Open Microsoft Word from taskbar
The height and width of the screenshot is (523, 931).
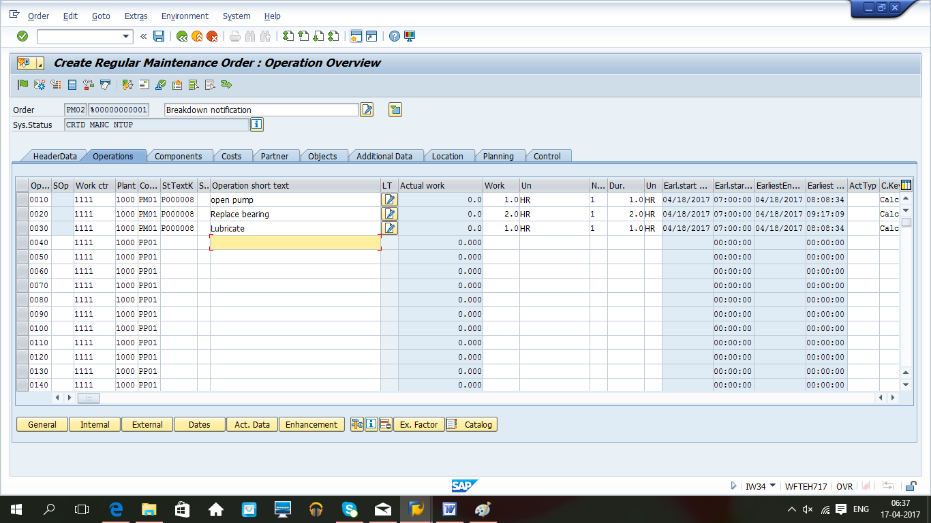click(x=450, y=509)
